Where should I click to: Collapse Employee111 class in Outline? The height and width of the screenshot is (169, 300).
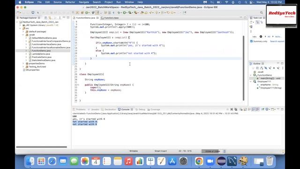tap(251, 81)
